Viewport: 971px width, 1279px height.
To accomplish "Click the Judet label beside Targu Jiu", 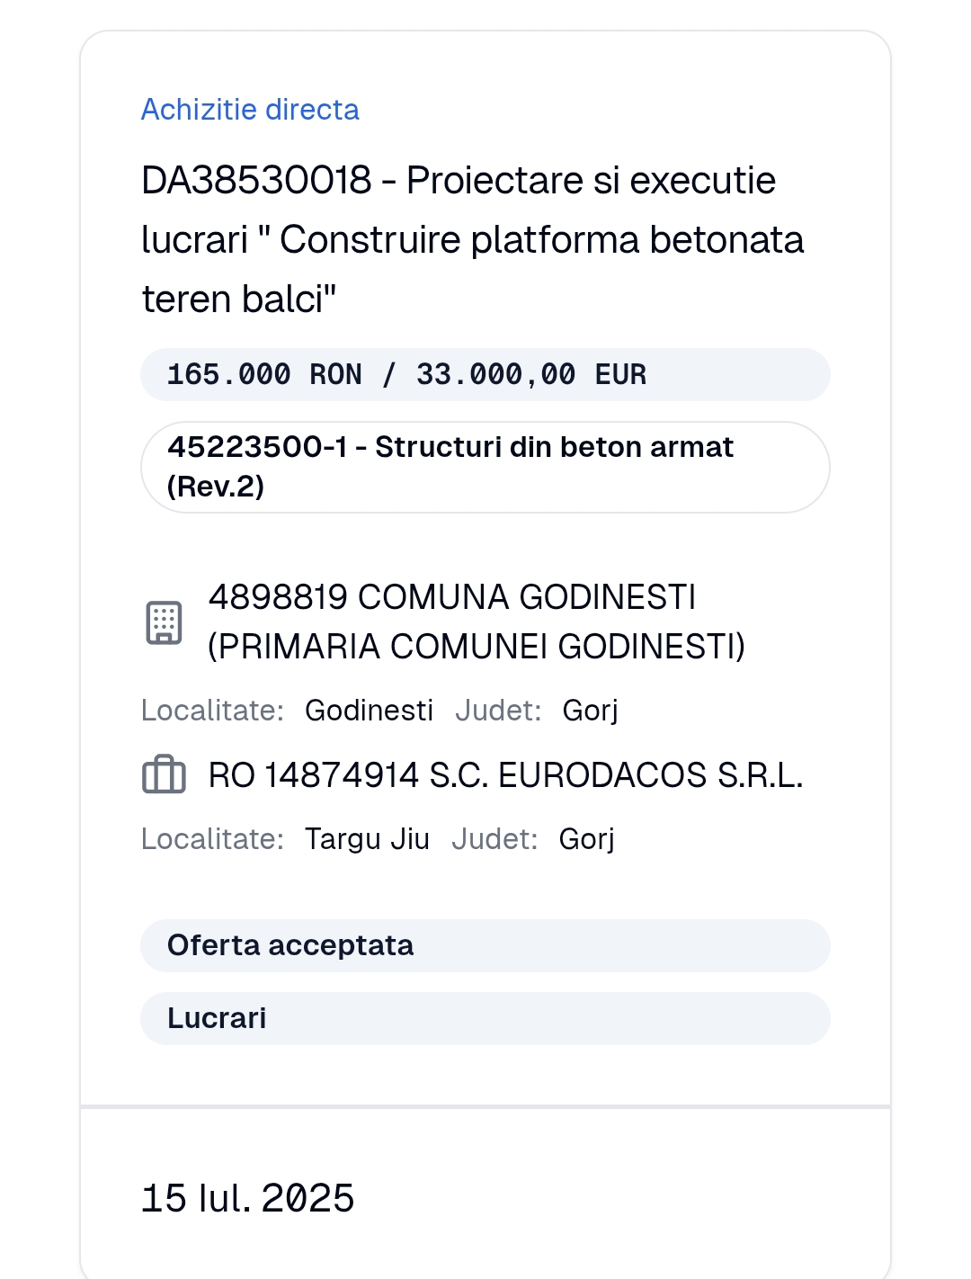I will [494, 839].
